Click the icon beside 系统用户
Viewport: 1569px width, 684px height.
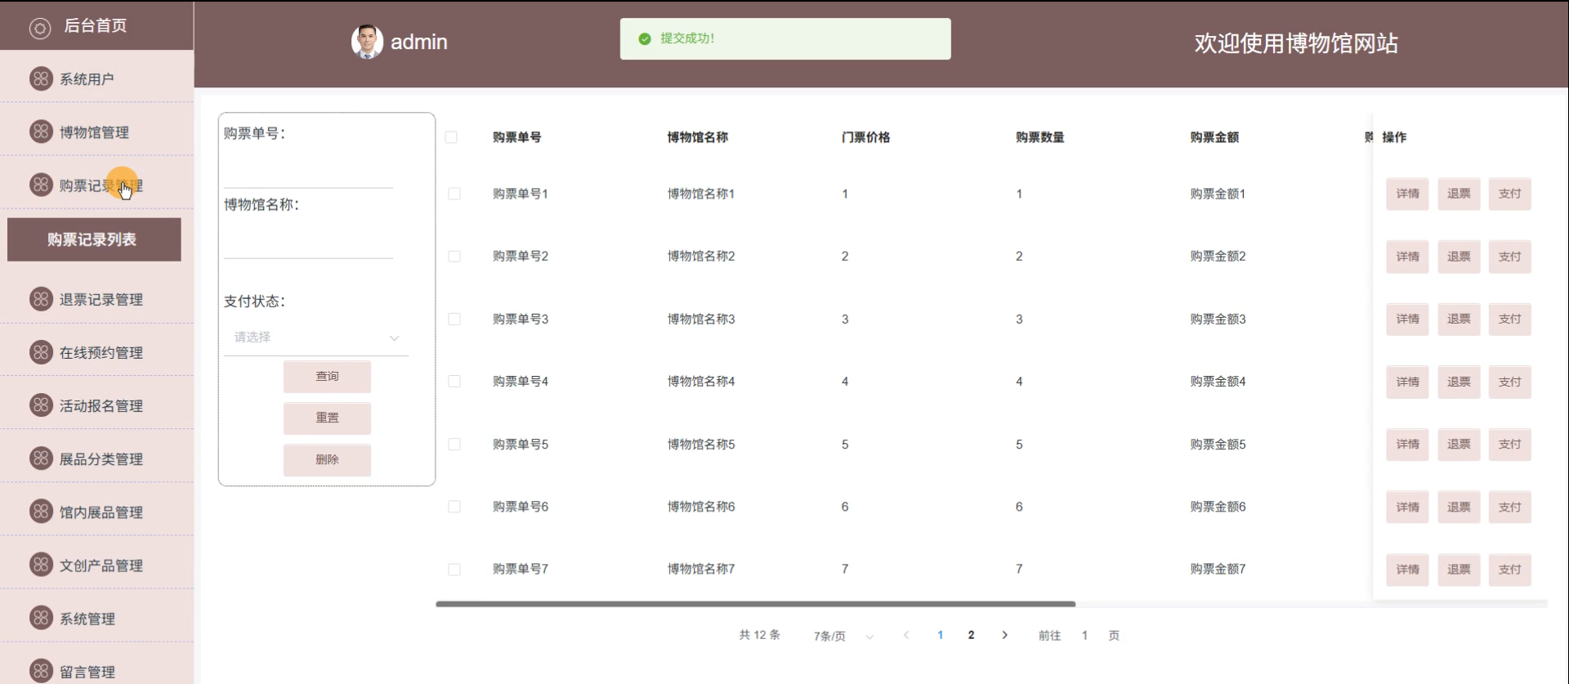(41, 78)
